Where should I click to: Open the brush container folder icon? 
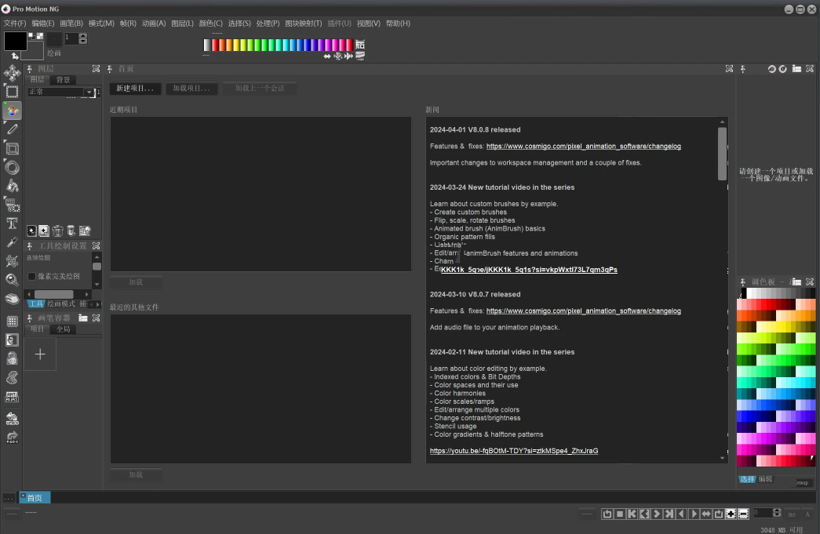83,318
